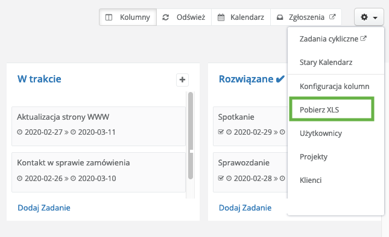
Task: Click plus button in W trakcie column
Action: coord(182,79)
